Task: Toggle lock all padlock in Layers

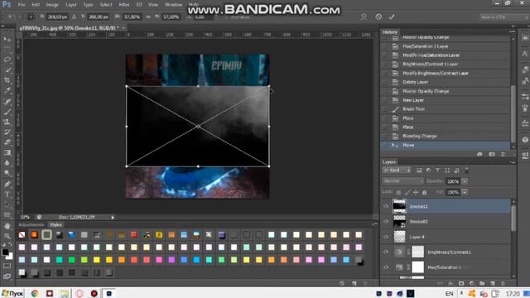Action: pyautogui.click(x=425, y=192)
